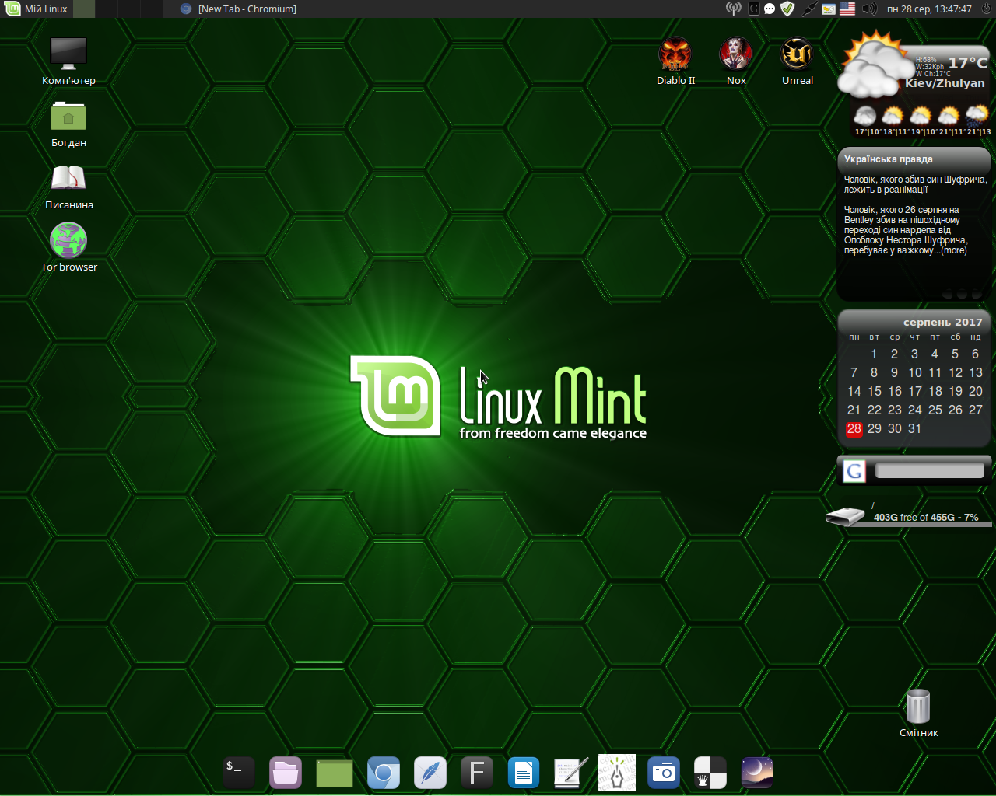996x796 pixels.
Task: Open the Nox desktop shortcut
Action: coord(735,61)
